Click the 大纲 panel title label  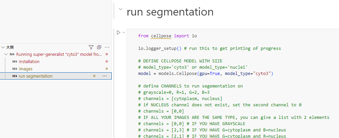click(10, 47)
